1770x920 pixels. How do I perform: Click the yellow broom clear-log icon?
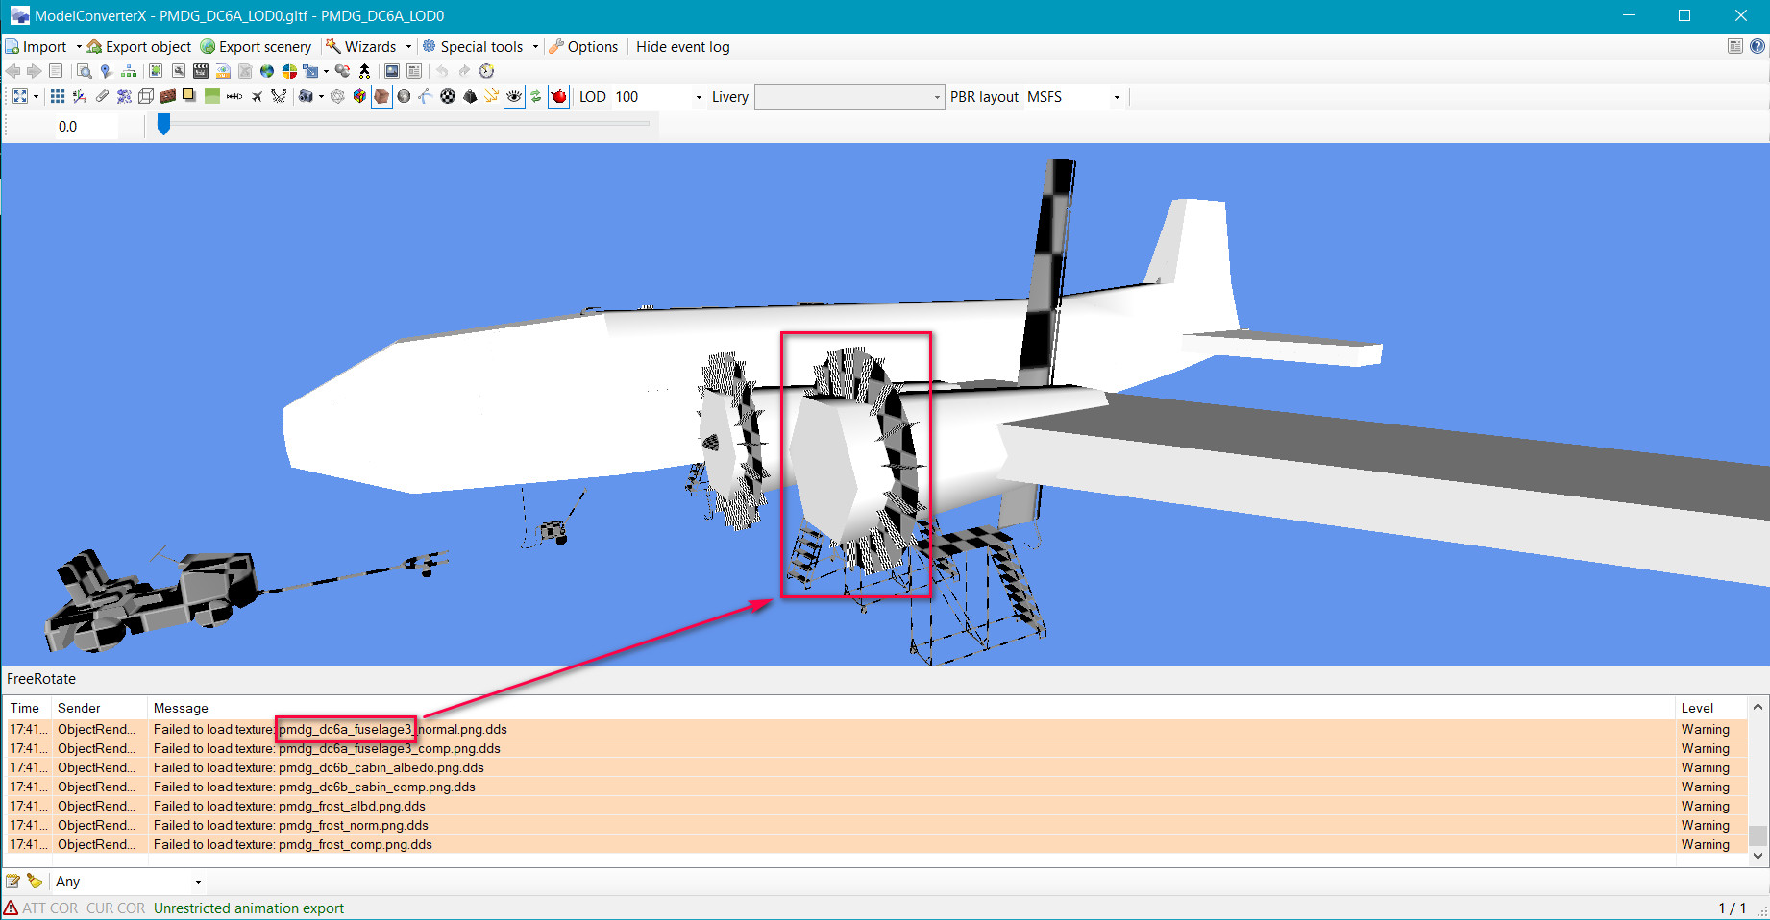click(35, 881)
